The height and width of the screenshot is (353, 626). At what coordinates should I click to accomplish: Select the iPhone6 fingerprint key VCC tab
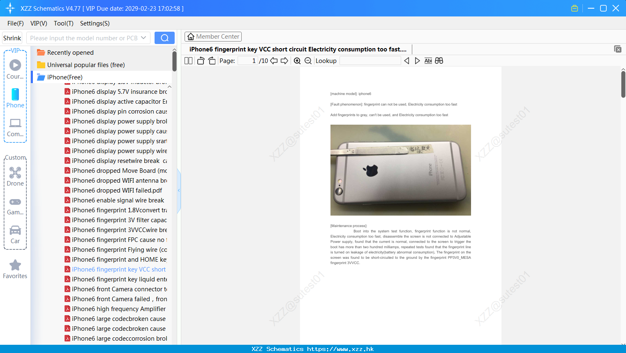tap(298, 49)
